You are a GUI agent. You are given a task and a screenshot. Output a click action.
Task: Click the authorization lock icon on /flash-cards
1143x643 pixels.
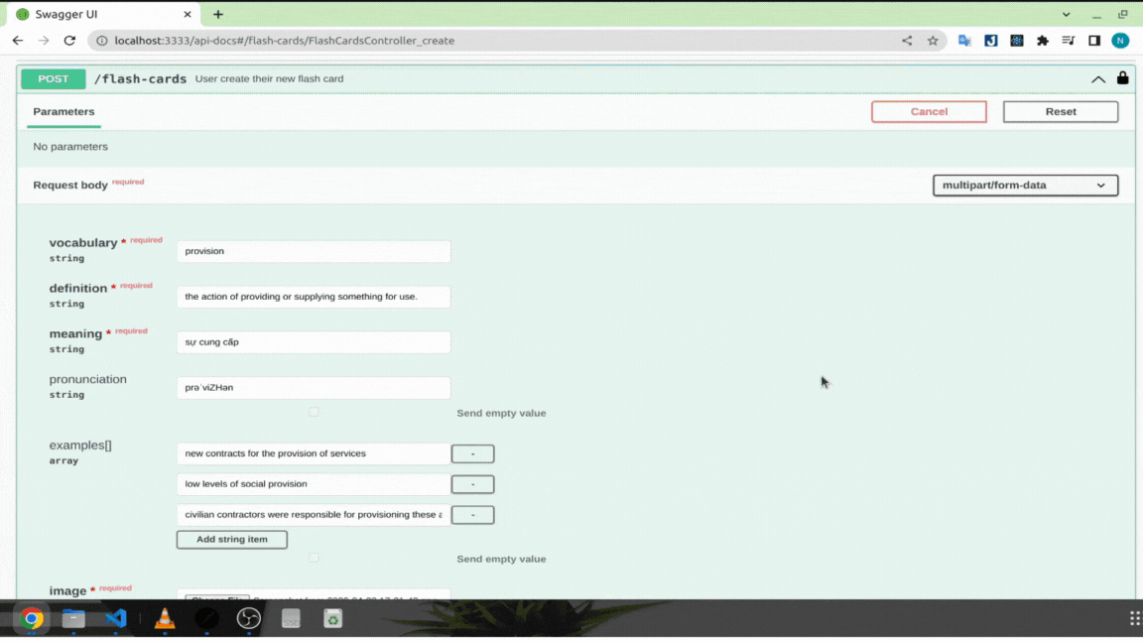coord(1122,78)
